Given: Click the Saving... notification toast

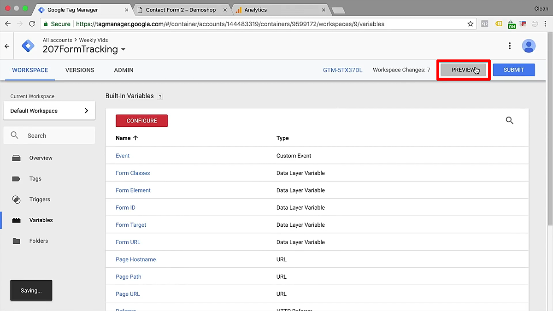Looking at the screenshot, I should (31, 291).
